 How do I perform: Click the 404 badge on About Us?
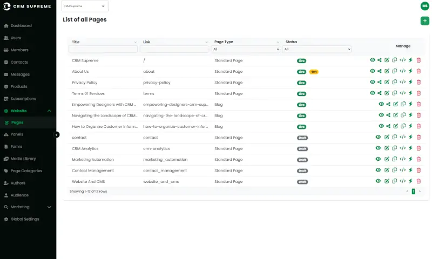(314, 72)
